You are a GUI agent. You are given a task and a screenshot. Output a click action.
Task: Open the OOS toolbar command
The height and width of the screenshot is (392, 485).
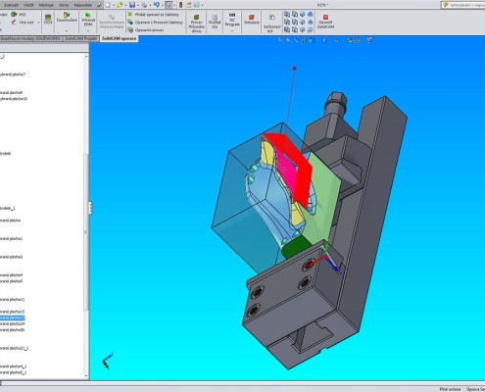(x=48, y=19)
